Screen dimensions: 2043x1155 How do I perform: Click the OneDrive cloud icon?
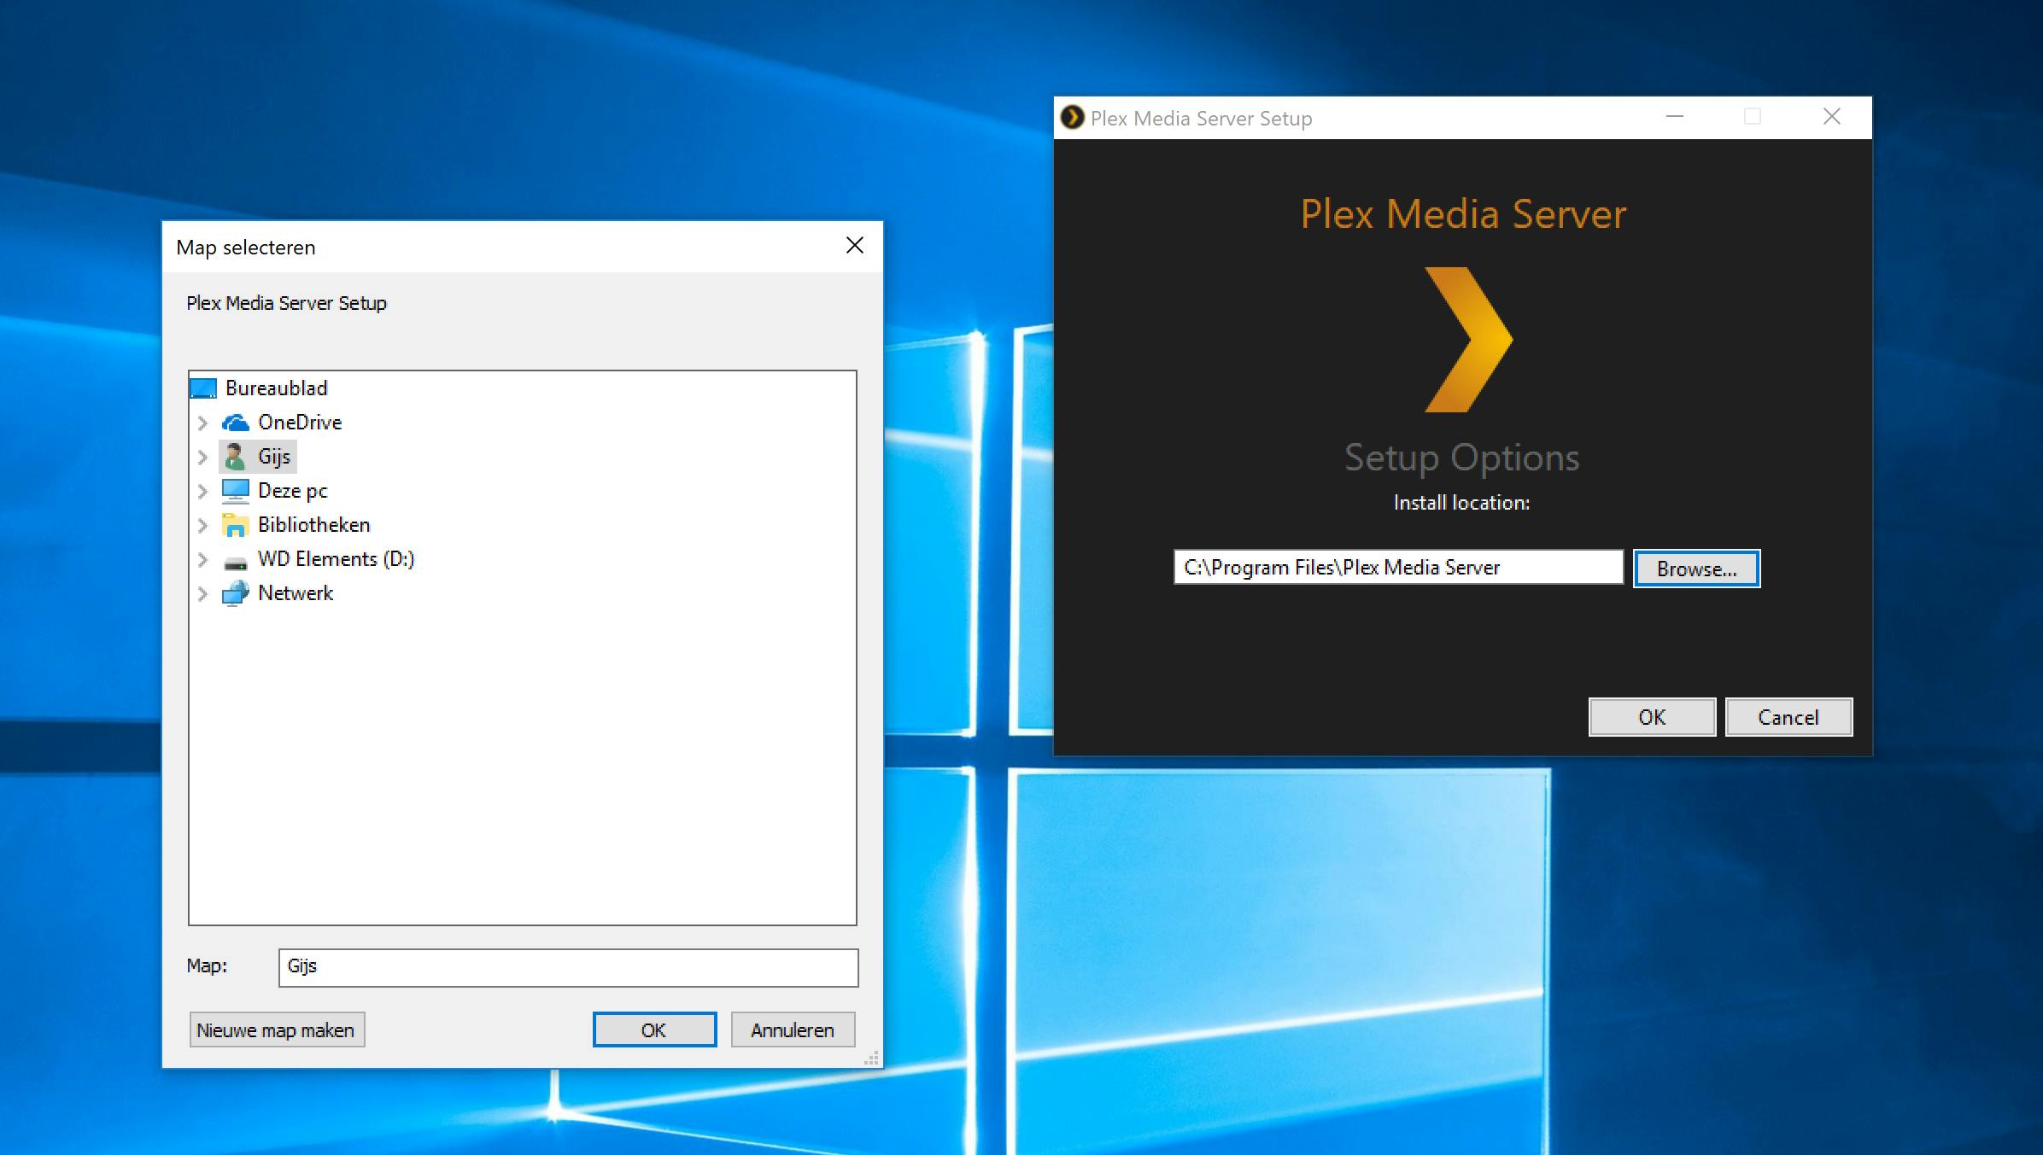(x=235, y=423)
